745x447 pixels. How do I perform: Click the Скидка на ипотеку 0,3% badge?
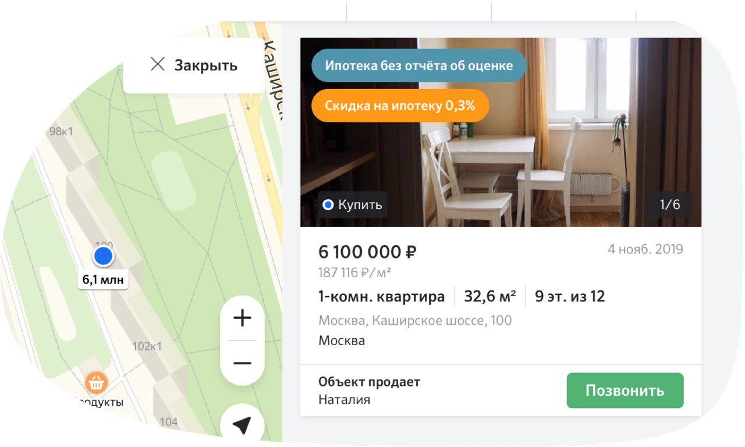pyautogui.click(x=400, y=105)
